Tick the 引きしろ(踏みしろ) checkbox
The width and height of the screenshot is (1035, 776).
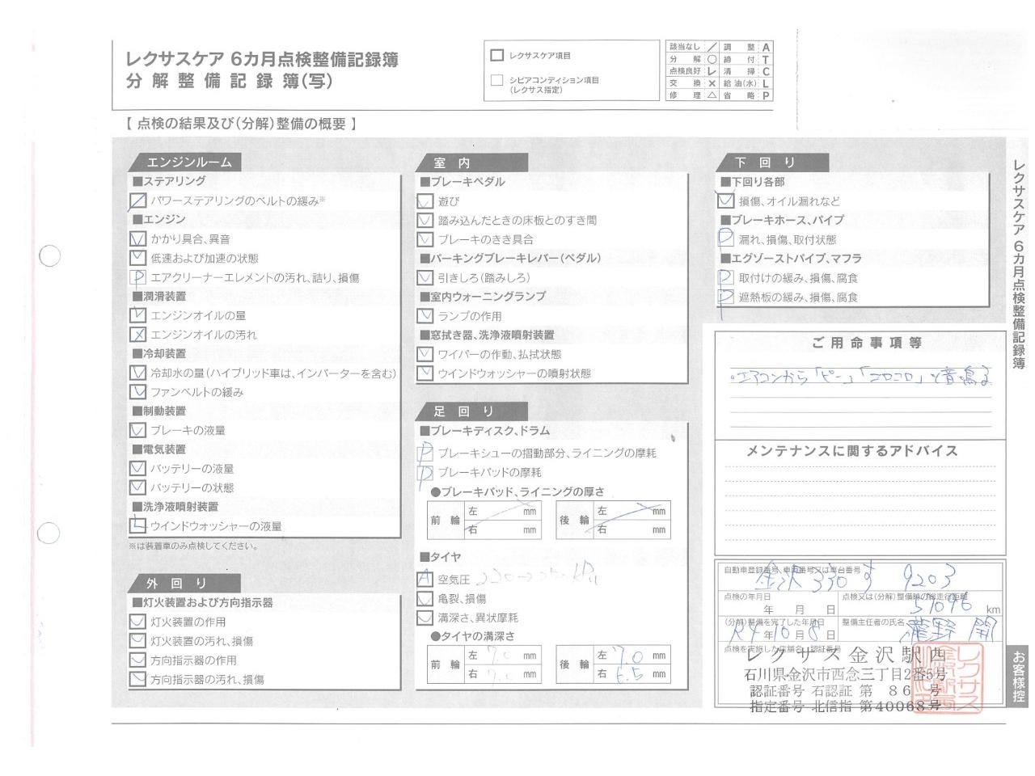click(425, 277)
